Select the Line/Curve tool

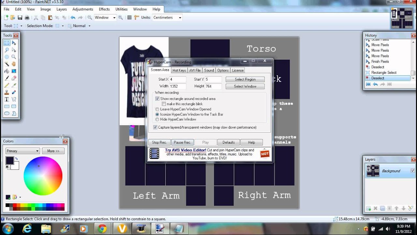[14, 99]
